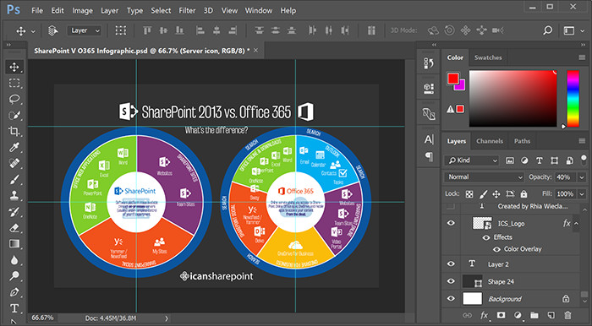Image resolution: width=592 pixels, height=326 pixels.
Task: Open Color panel options menu
Action: tap(582, 57)
